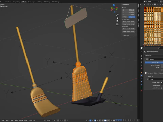Click the Curve Object field icon

pyautogui.click(x=162, y=83)
